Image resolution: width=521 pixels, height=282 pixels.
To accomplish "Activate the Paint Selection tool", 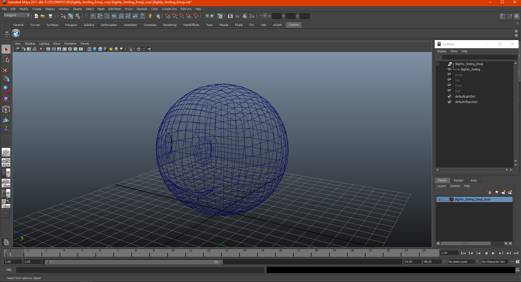I will click(6, 69).
